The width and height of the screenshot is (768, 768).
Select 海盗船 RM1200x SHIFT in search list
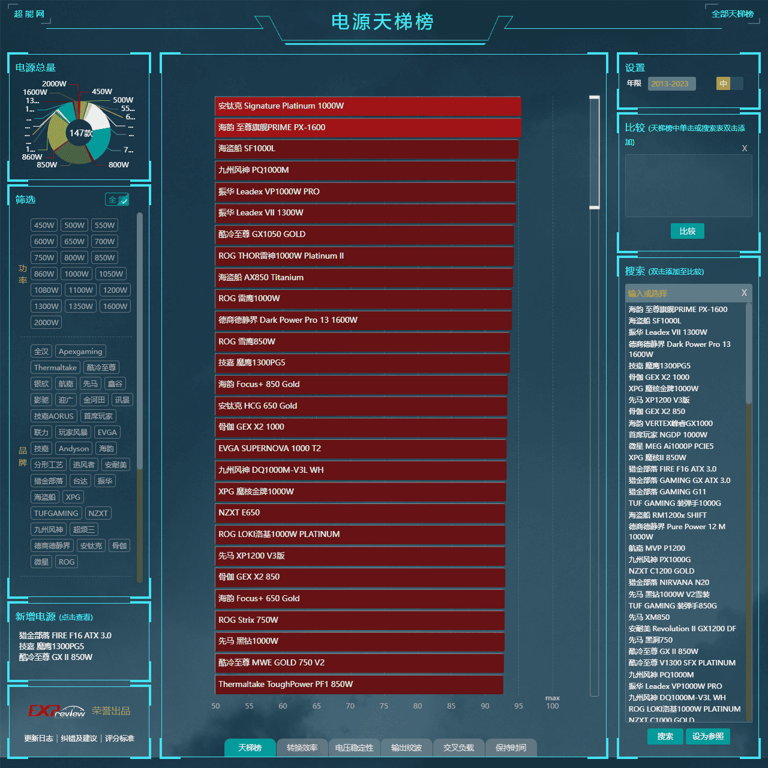point(667,515)
